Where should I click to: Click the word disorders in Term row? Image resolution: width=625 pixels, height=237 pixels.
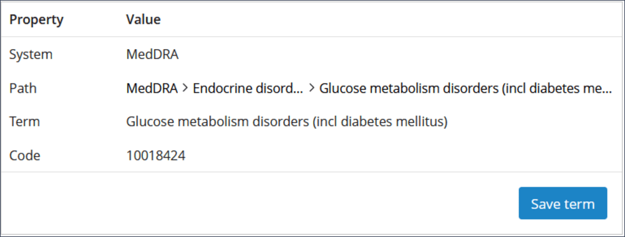tap(281, 122)
